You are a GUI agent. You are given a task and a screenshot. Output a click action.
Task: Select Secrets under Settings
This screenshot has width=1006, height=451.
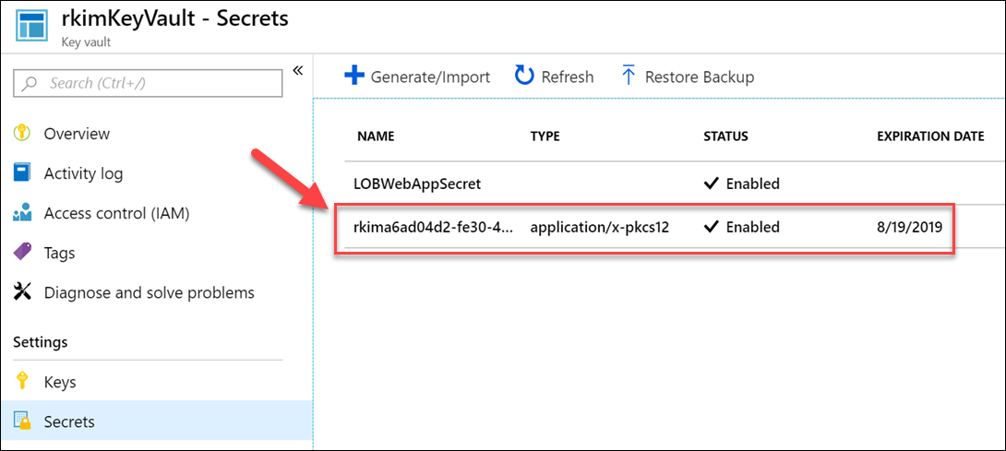[x=156, y=422]
